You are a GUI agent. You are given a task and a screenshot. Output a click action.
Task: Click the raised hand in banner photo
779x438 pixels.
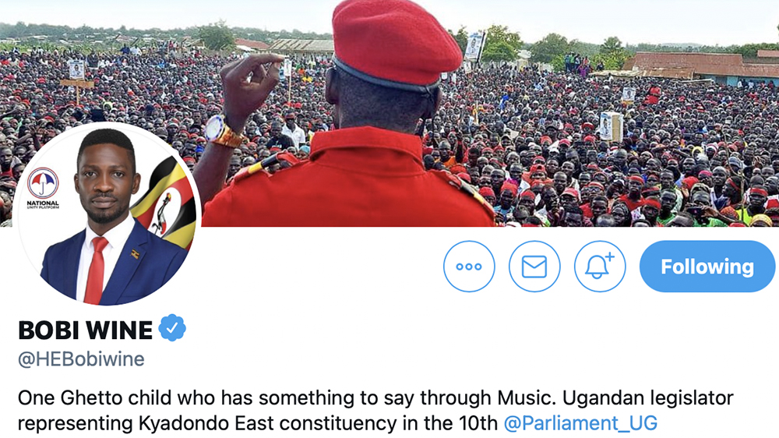252,87
